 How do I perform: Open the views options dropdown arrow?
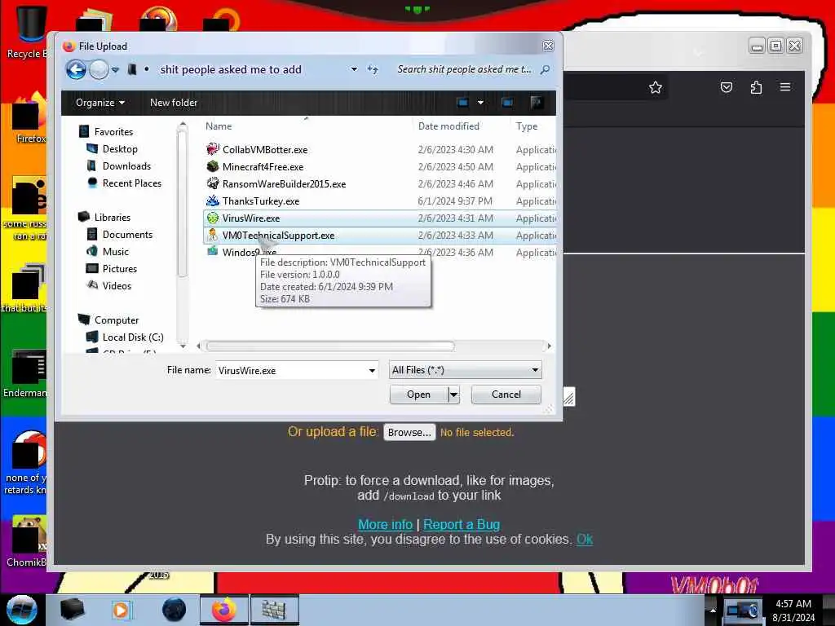point(480,102)
